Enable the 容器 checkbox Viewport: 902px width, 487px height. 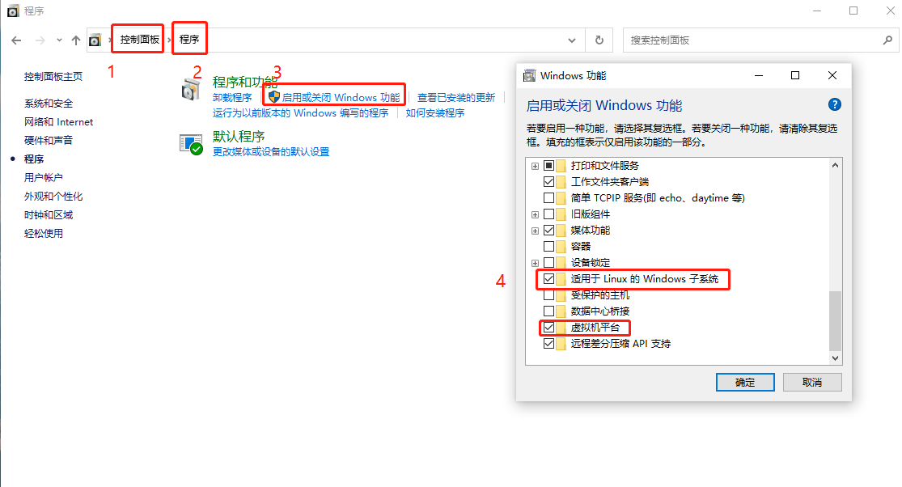[548, 246]
